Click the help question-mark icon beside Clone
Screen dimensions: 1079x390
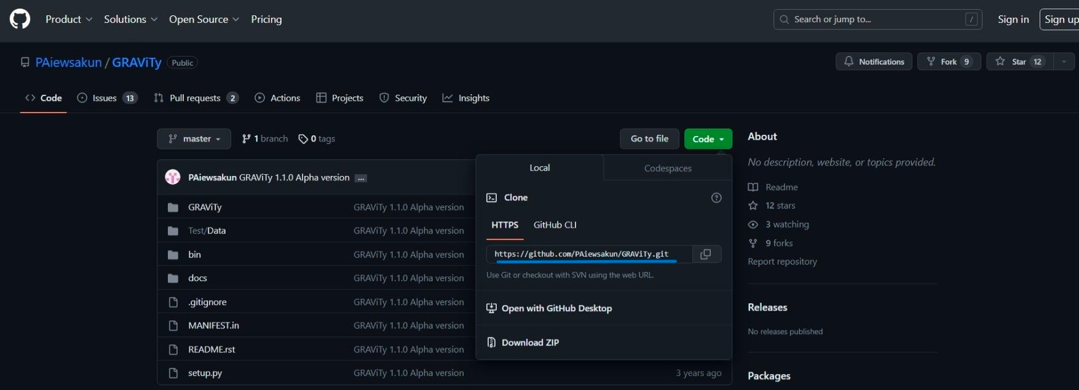[x=716, y=197]
